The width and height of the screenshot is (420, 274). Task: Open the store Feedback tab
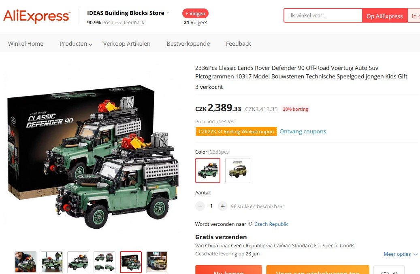point(239,44)
